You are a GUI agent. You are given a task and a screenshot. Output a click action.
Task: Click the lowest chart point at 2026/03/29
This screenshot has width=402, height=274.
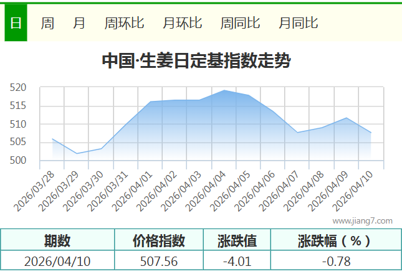pyautogui.click(x=77, y=153)
